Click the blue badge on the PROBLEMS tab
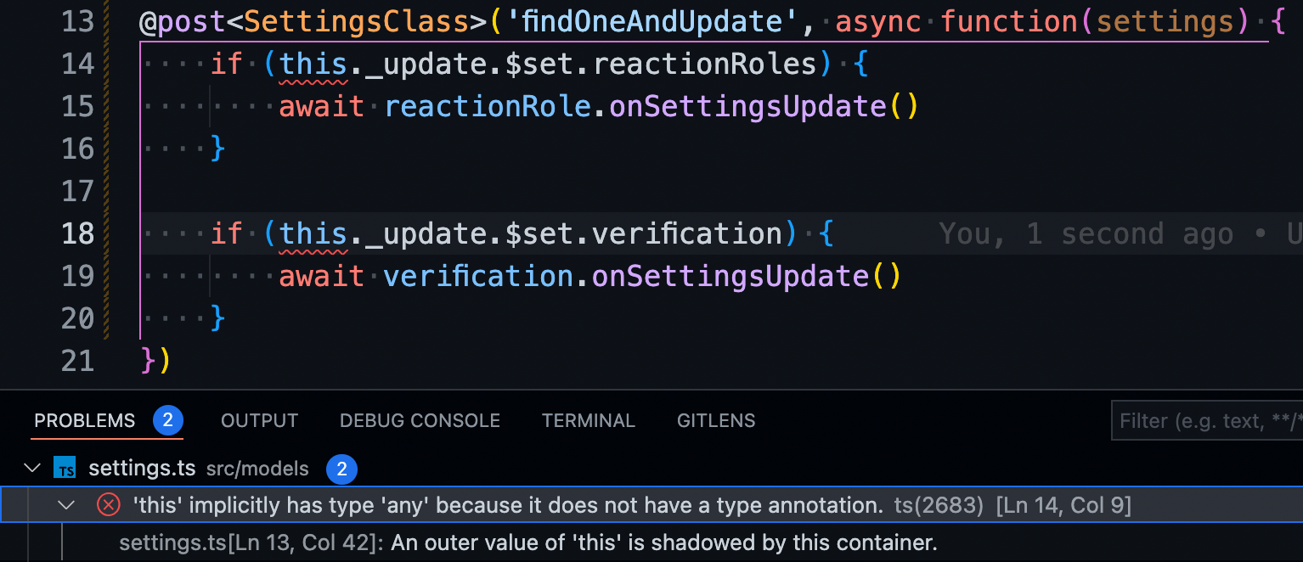The width and height of the screenshot is (1303, 562). click(x=168, y=419)
